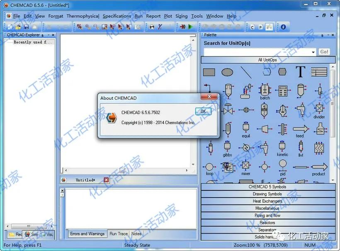Image resolution: width=340 pixels, height=251 pixels.
Task: Select the gibbs reactor UnitOp icon
Action: (x=227, y=149)
